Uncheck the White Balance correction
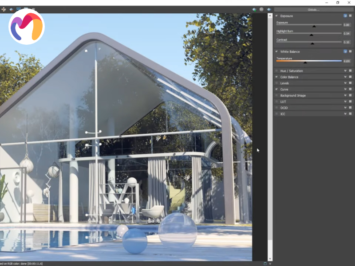The image size is (355, 266). tap(276, 52)
